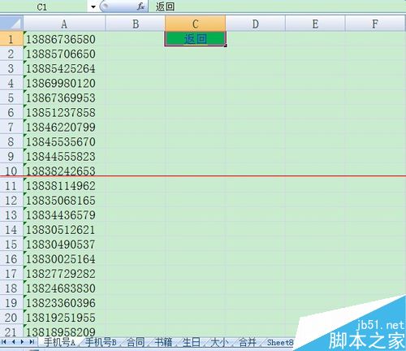Click cell with 13835068165

click(64, 200)
